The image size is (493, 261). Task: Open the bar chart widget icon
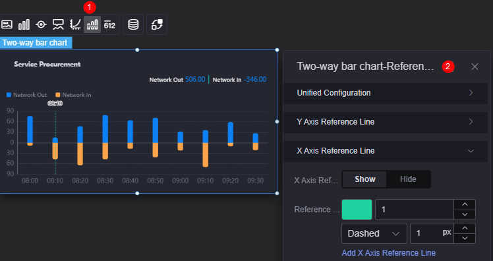click(24, 24)
